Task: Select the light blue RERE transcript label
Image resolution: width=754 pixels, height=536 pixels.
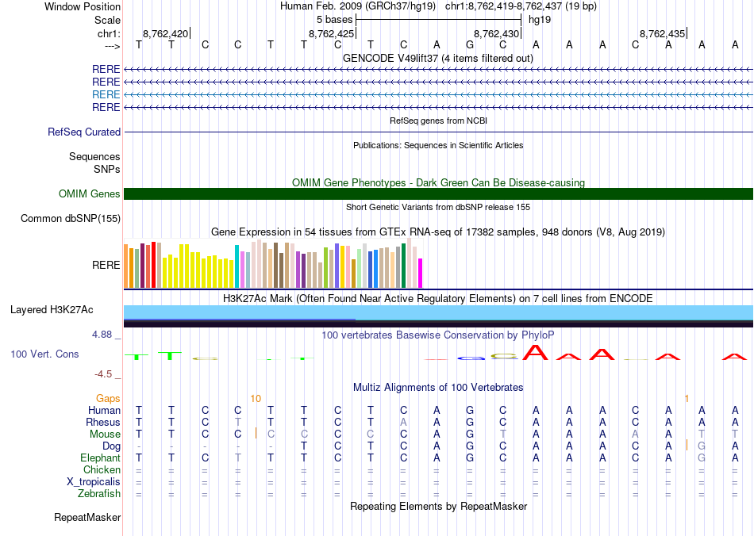Action: pos(106,94)
